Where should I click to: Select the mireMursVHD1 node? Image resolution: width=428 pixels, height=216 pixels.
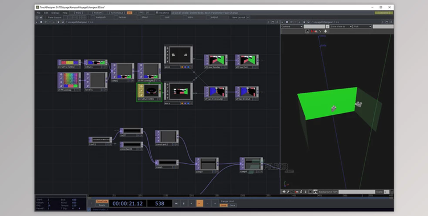[150, 92]
